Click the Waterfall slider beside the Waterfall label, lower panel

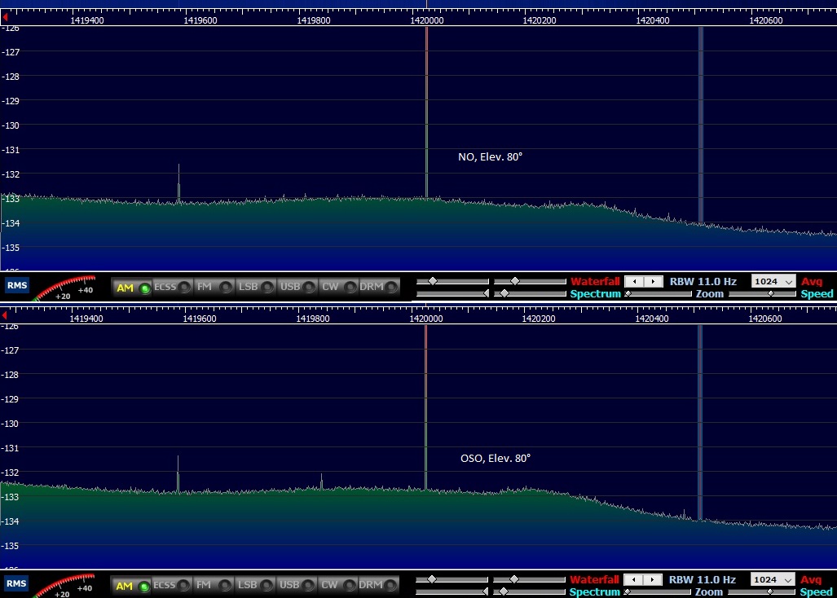(530, 579)
